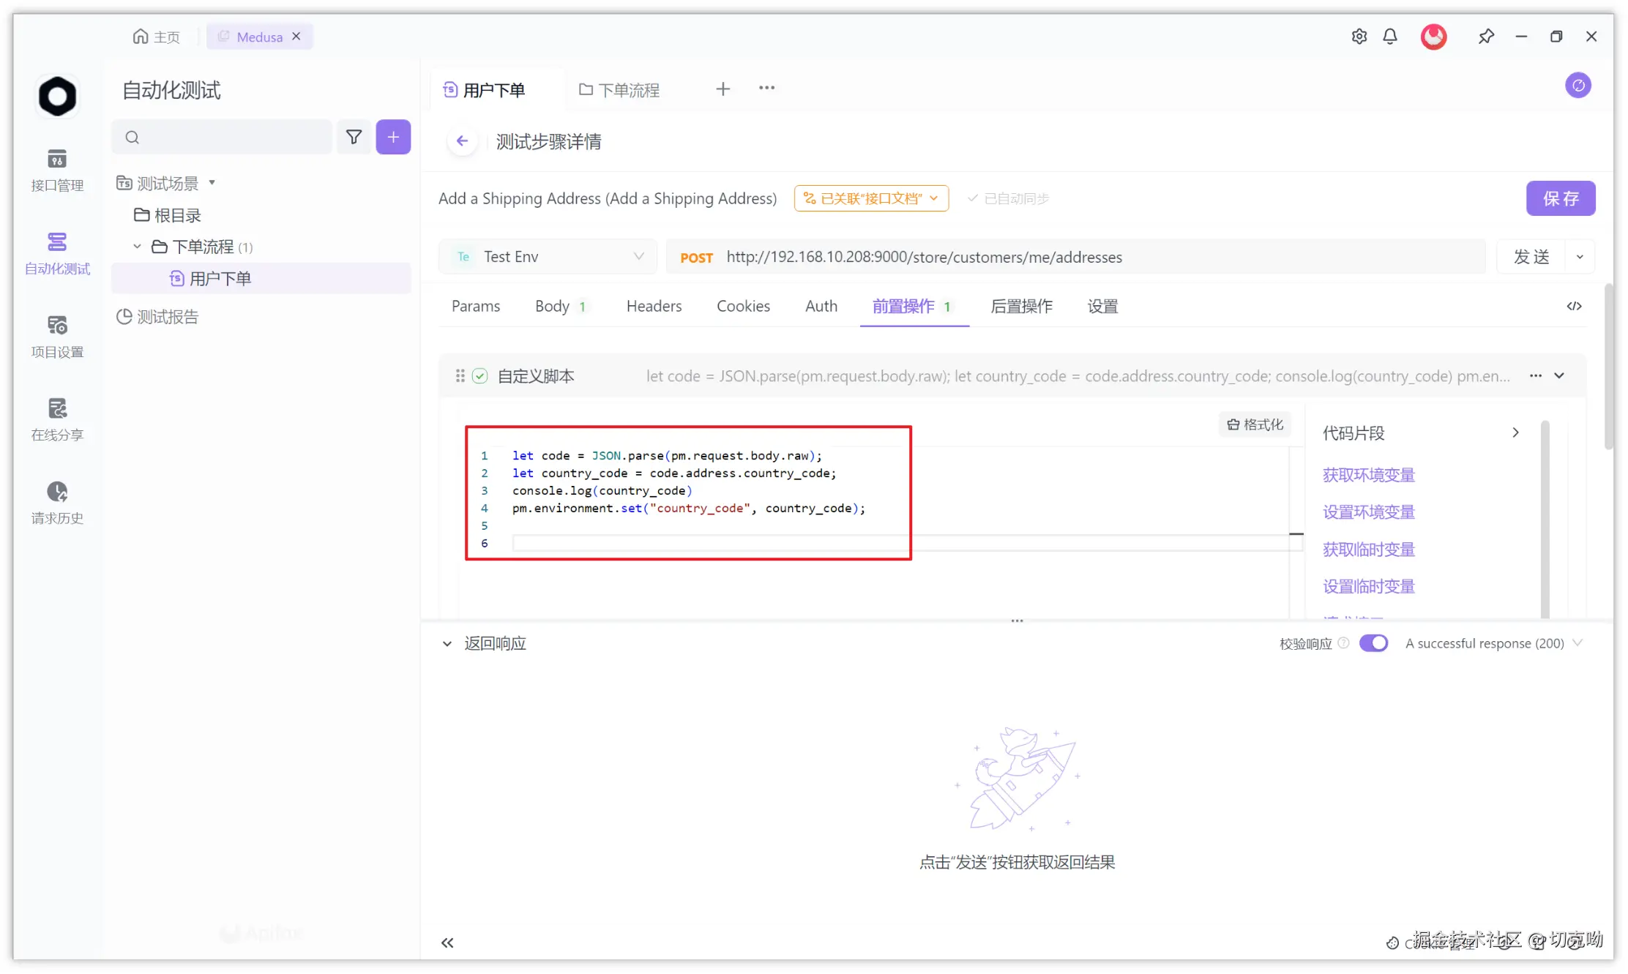Toggle the 校验响应 switch
1628x974 pixels.
[1373, 643]
